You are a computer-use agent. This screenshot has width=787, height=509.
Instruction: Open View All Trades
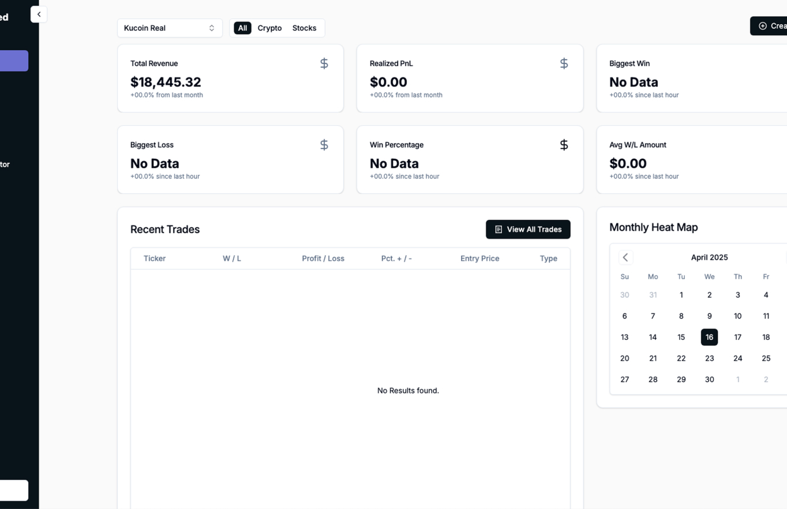tap(528, 229)
